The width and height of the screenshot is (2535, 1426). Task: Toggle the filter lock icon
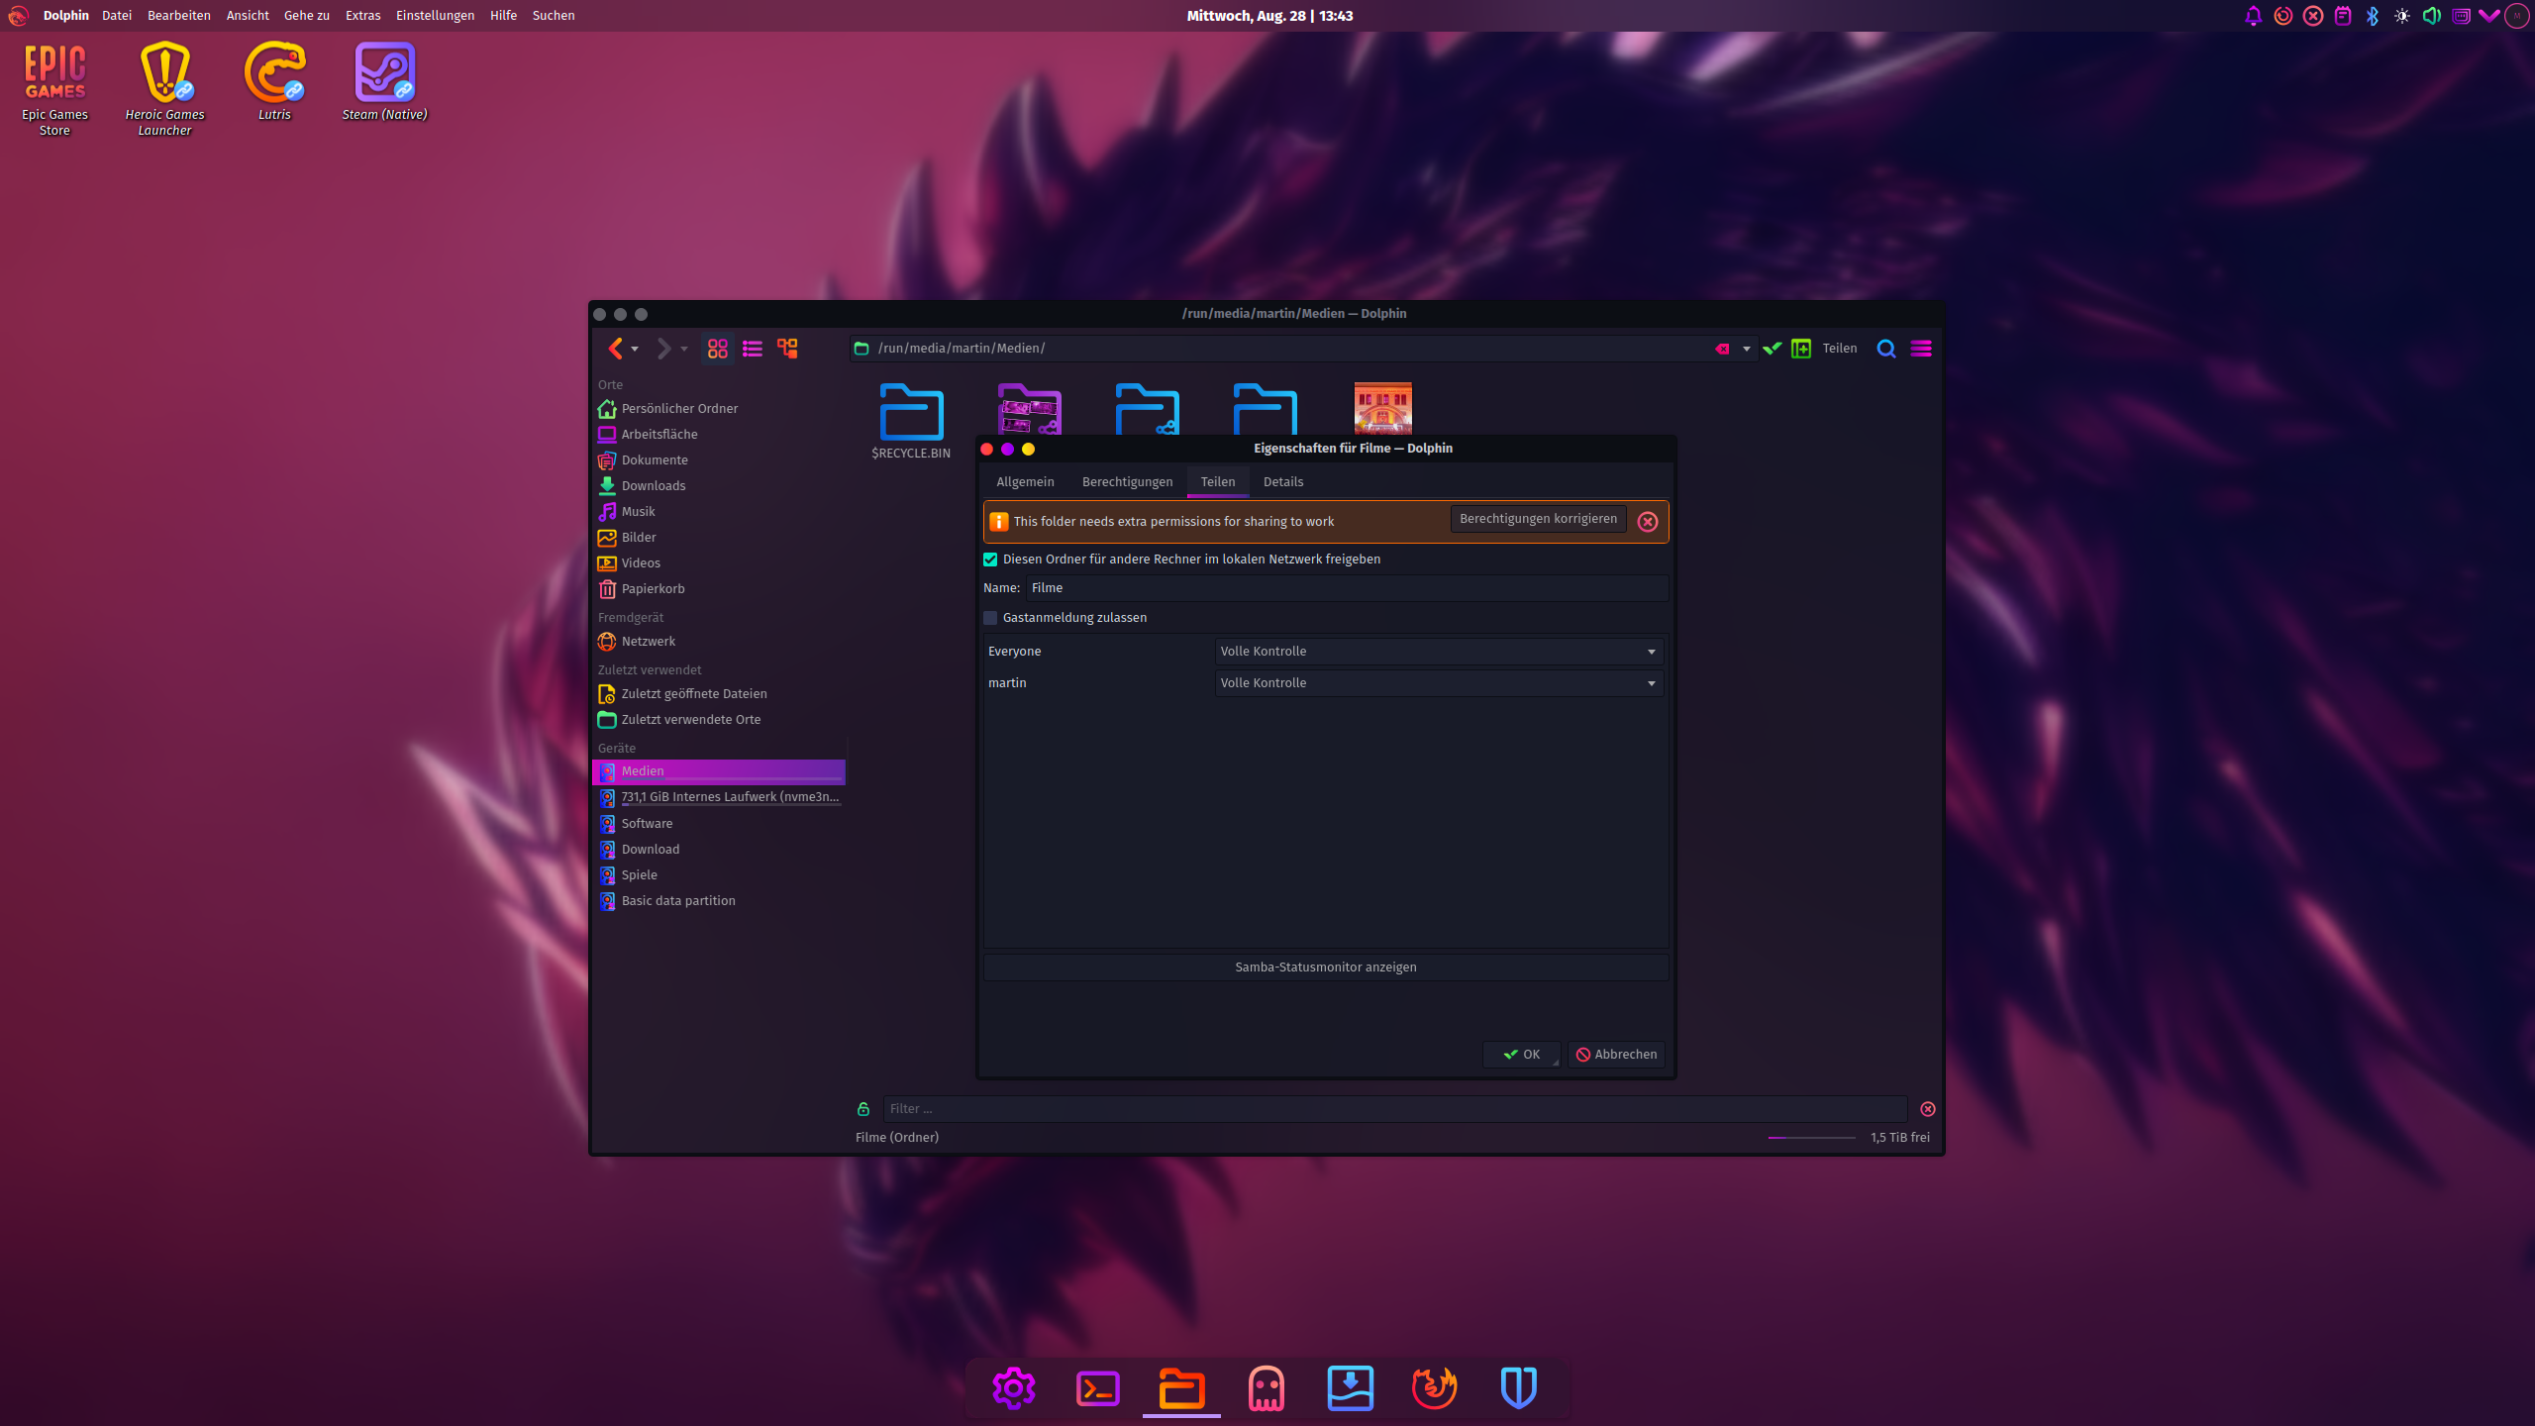[863, 1109]
